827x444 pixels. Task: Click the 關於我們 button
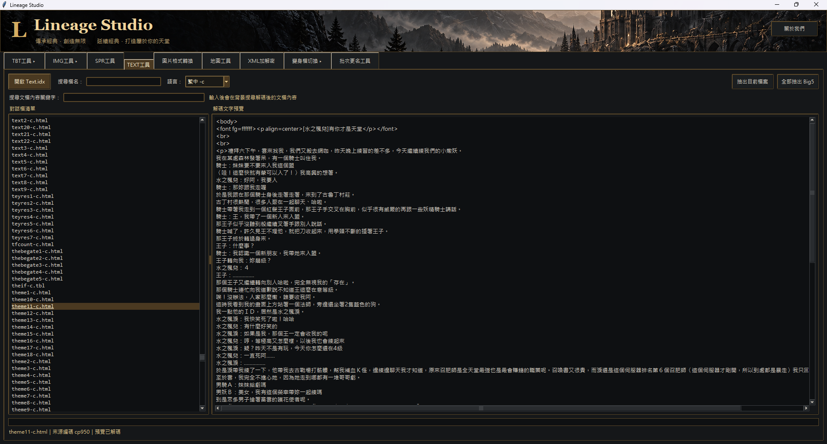point(794,29)
